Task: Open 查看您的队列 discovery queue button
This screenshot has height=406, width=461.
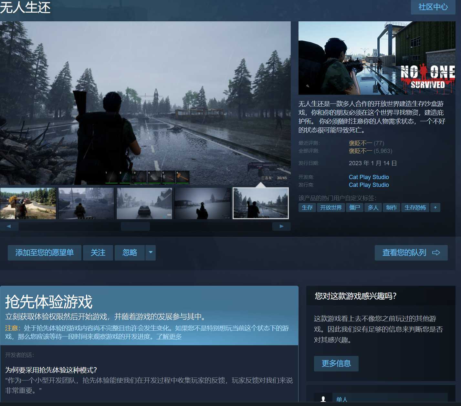Action: tap(411, 253)
